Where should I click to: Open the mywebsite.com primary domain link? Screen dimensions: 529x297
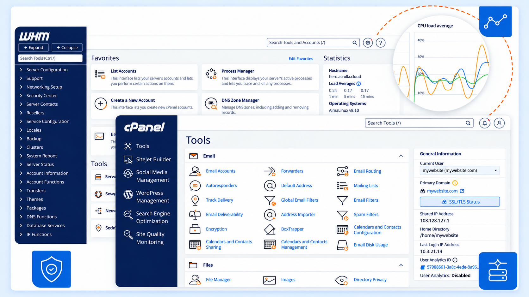[442, 191]
